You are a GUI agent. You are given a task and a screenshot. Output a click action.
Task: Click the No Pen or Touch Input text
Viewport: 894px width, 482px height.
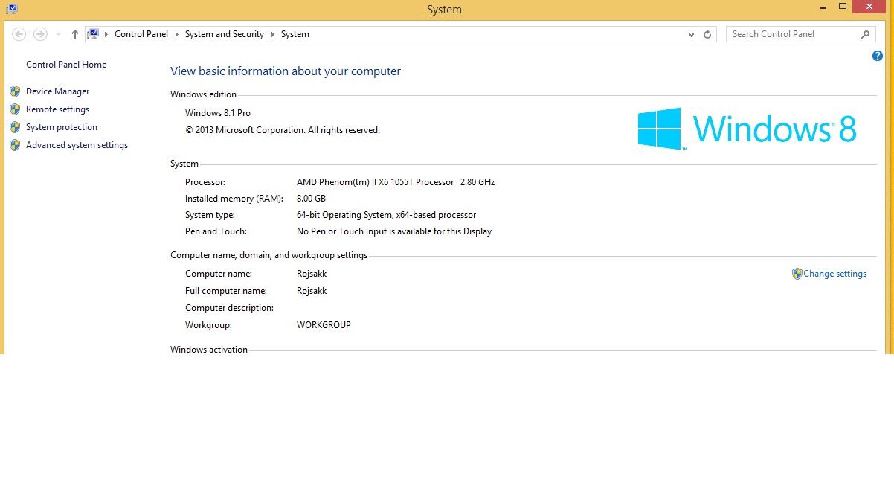pos(394,231)
